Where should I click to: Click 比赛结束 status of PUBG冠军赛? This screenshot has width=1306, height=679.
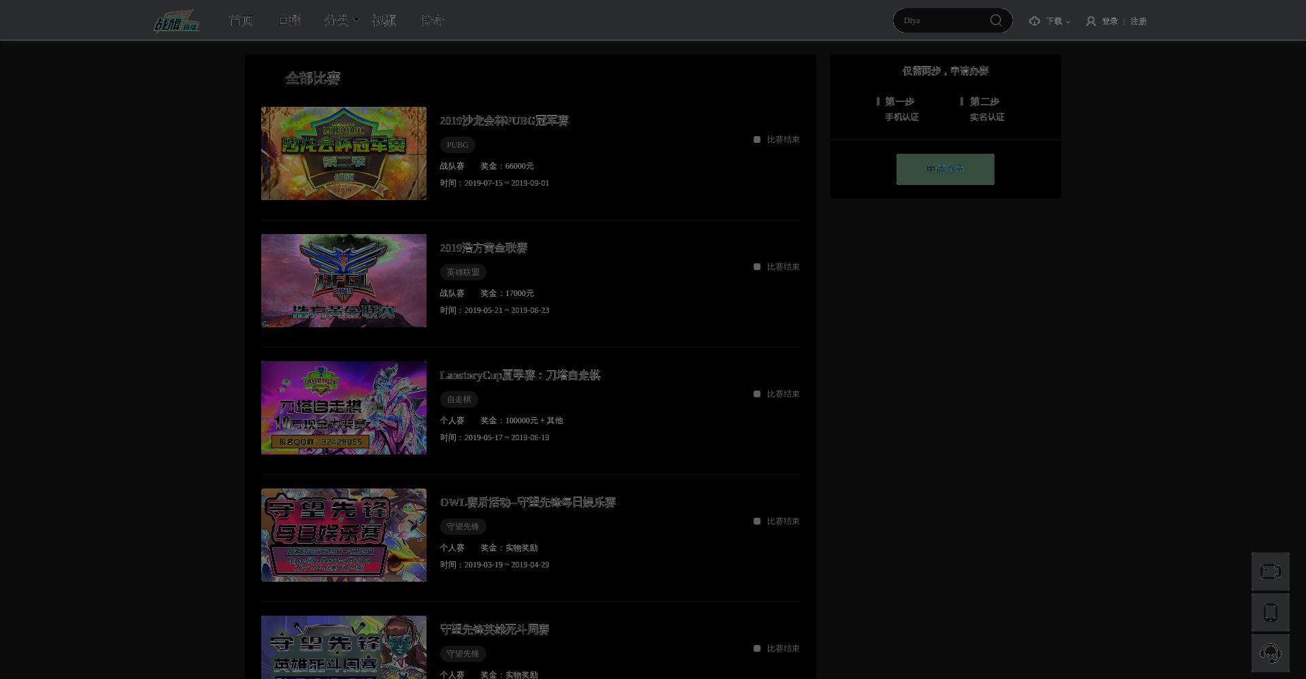[x=777, y=139]
